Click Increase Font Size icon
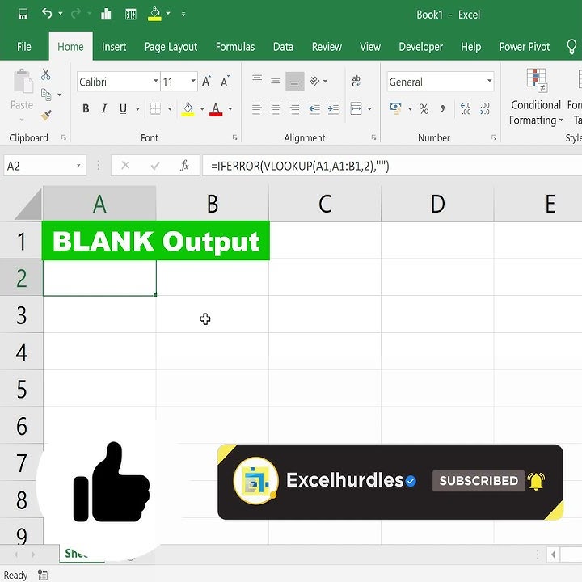 206,82
